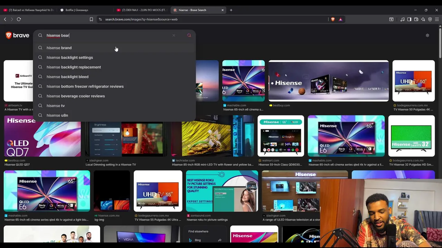Close the hisense Brave Search tab
The height and width of the screenshot is (248, 442).
222,10
